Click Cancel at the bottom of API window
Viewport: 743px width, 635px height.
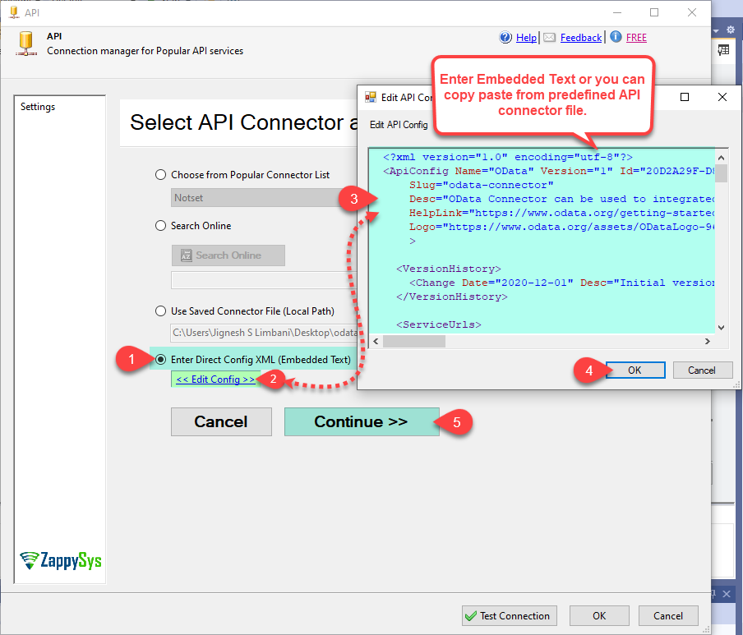pyautogui.click(x=668, y=615)
